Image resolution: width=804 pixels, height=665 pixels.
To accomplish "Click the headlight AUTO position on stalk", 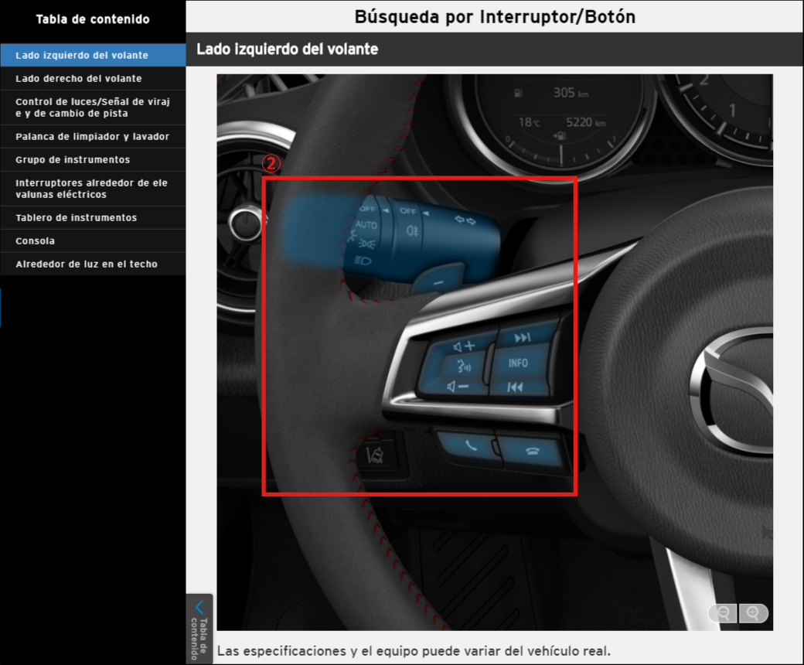I will coord(366,225).
